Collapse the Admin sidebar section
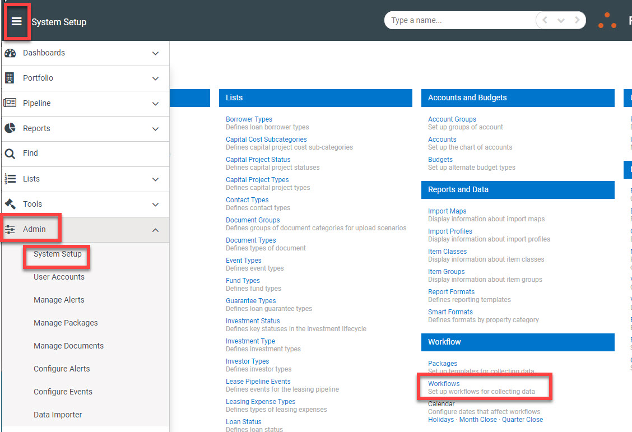Screen dimensions: 632x432 pos(155,229)
